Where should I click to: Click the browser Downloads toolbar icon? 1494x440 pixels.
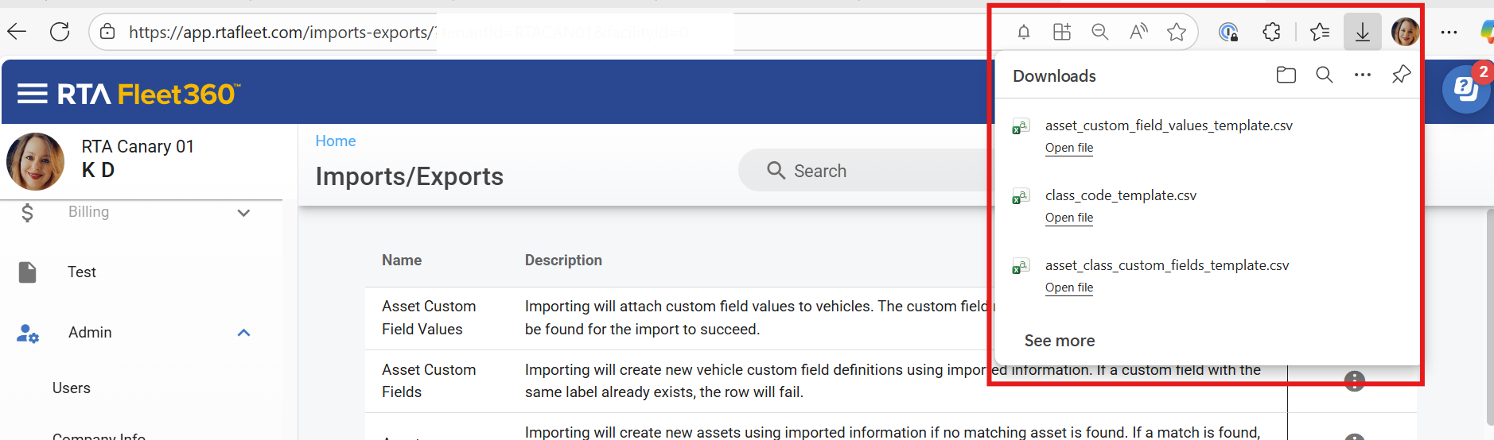[1362, 32]
